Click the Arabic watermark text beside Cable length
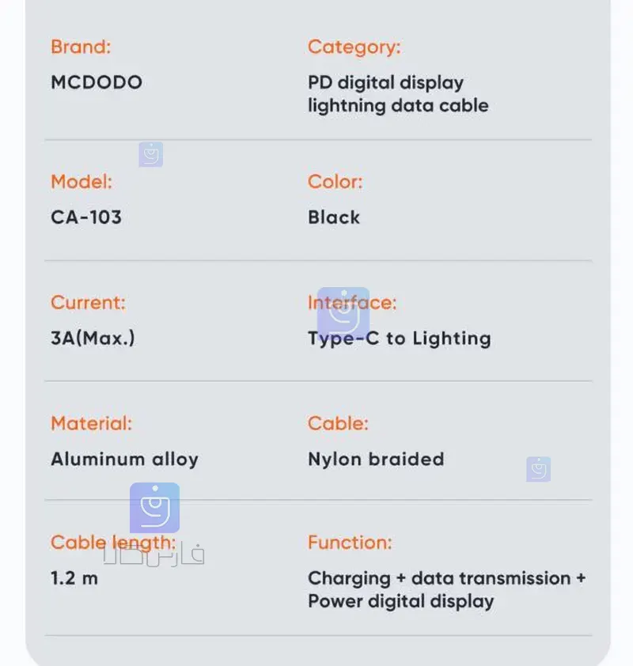 tap(154, 555)
